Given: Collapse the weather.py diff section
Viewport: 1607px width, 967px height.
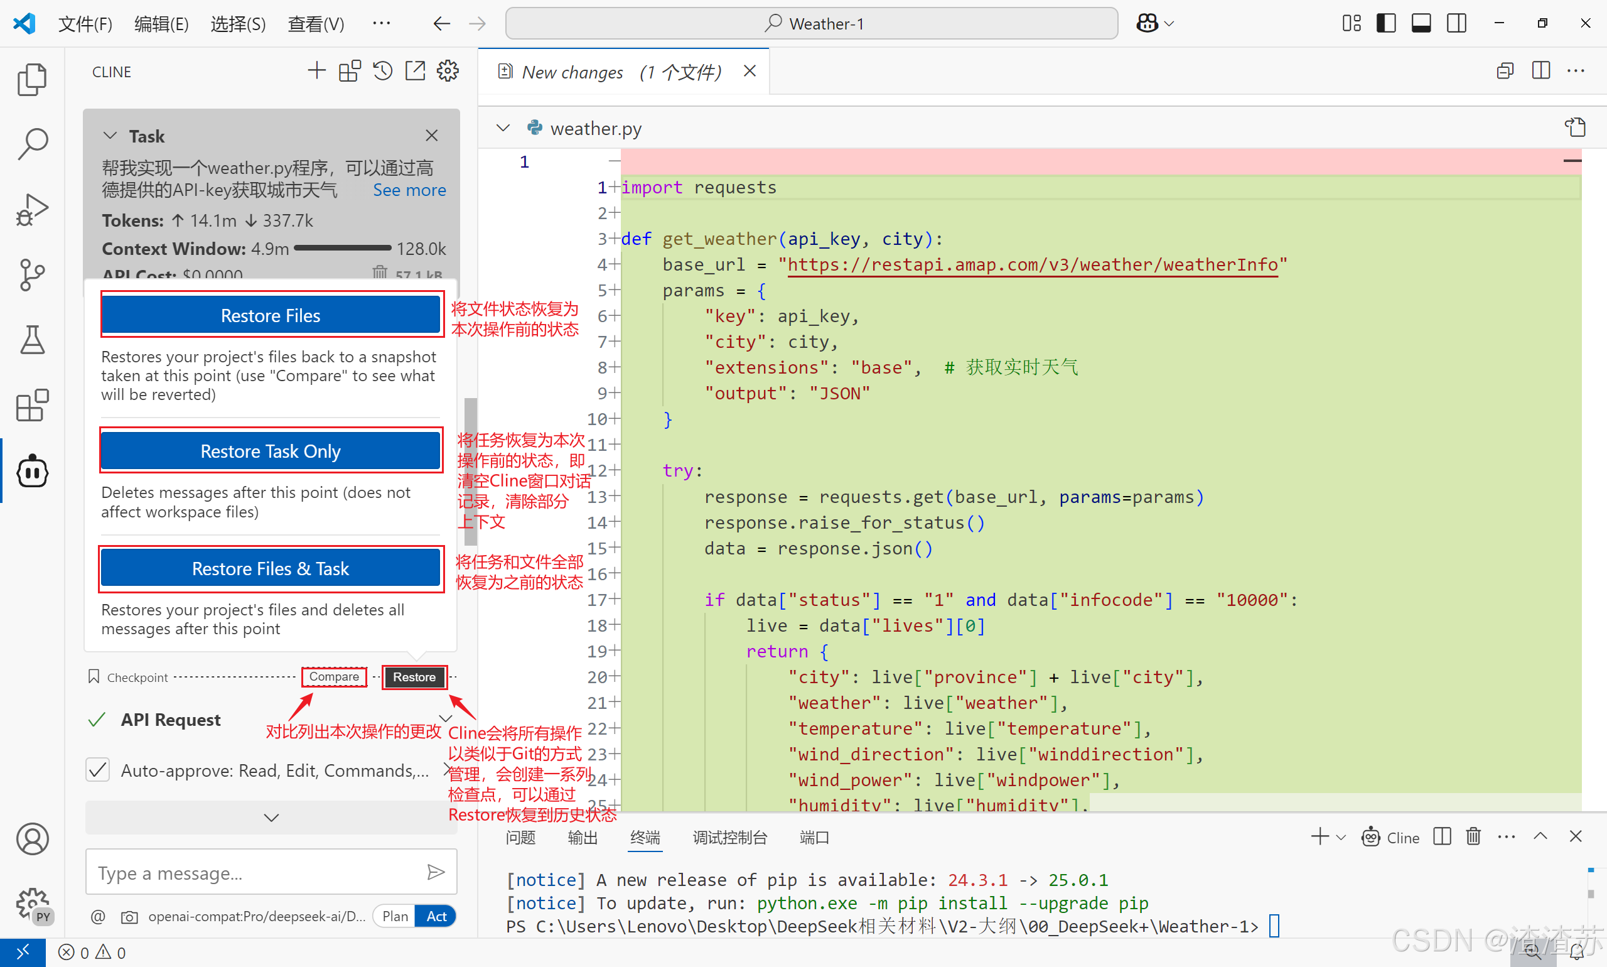Looking at the screenshot, I should click(x=503, y=128).
